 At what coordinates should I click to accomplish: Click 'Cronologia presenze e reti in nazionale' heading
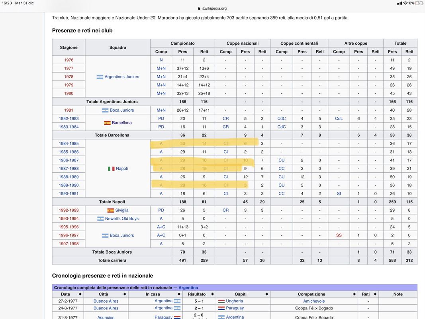click(x=102, y=276)
